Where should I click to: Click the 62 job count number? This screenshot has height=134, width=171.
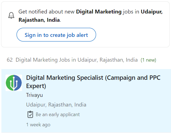tap(10, 60)
